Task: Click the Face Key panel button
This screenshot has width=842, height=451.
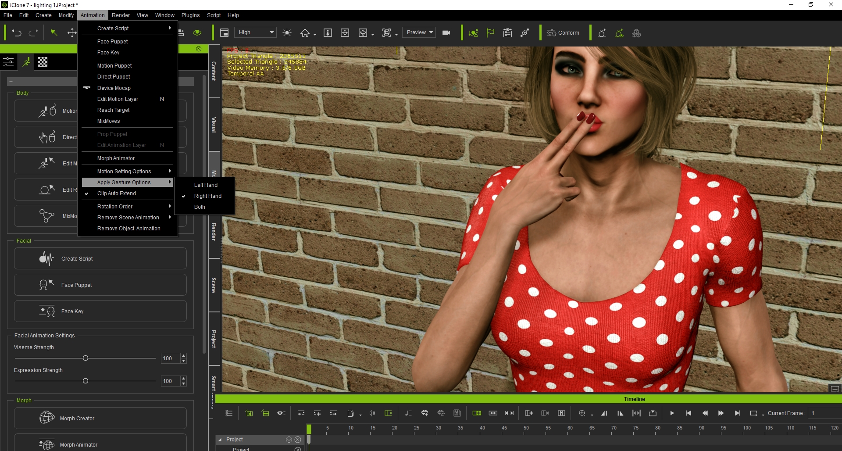Action: coord(100,311)
